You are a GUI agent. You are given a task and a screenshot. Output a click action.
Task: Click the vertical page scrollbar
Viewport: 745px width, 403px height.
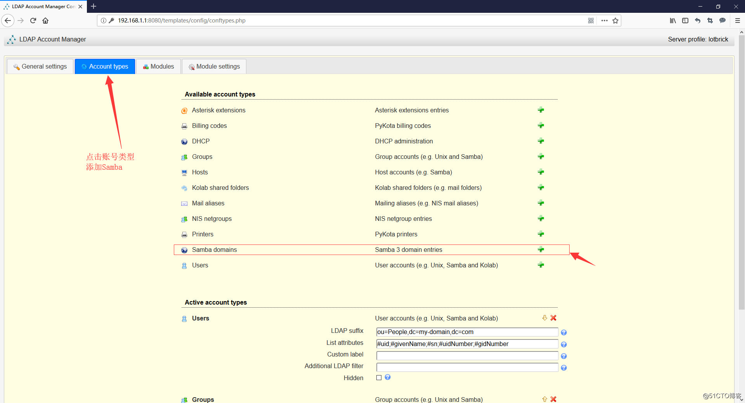click(742, 172)
